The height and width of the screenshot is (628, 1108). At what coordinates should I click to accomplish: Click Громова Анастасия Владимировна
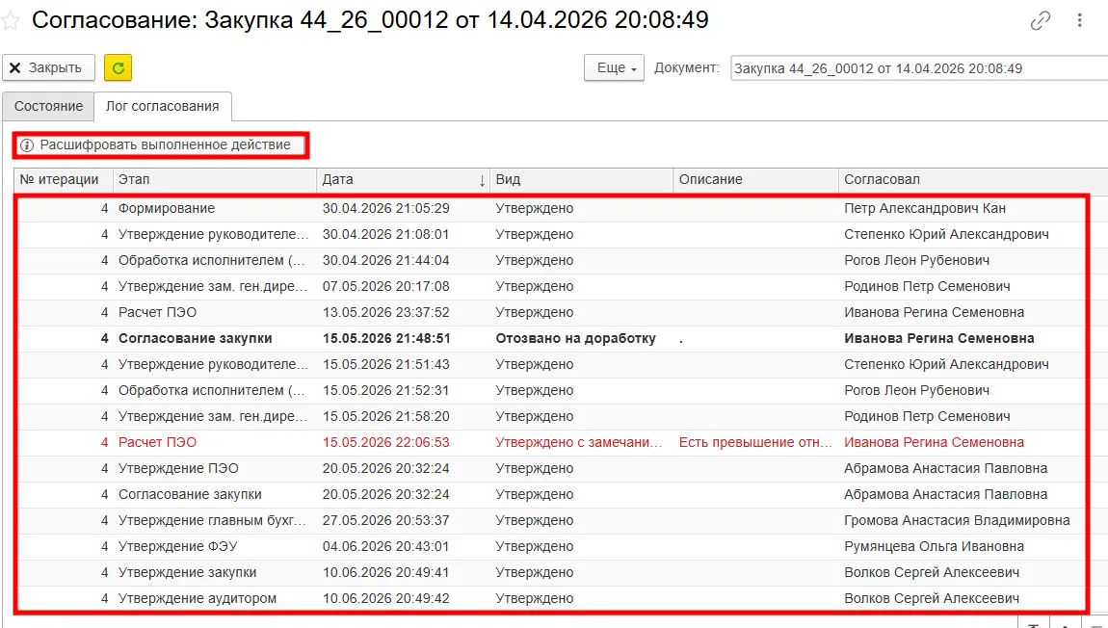(x=957, y=521)
